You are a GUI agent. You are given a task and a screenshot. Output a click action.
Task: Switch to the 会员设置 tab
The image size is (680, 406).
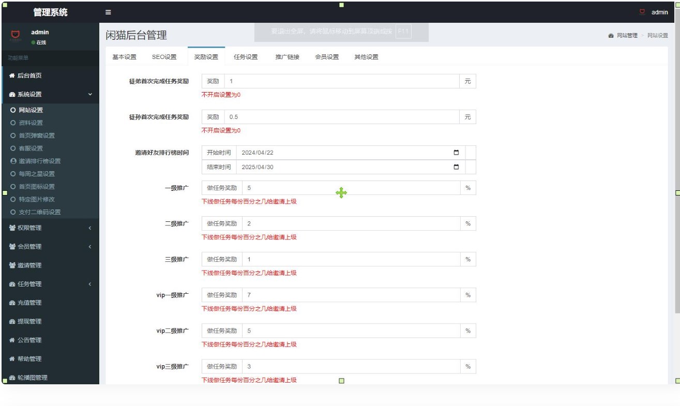pos(327,57)
